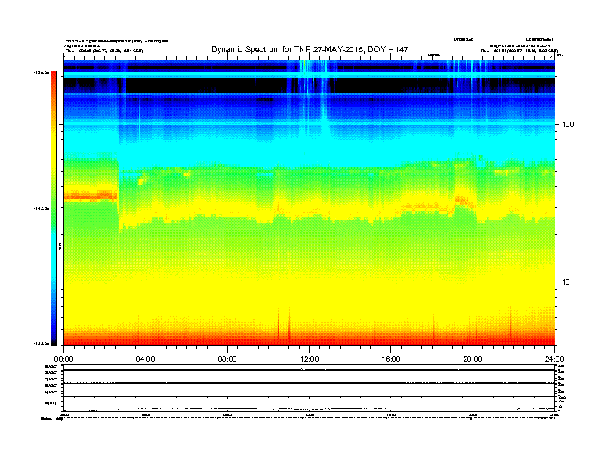Click the -142.50 color scale label

pyautogui.click(x=40, y=208)
